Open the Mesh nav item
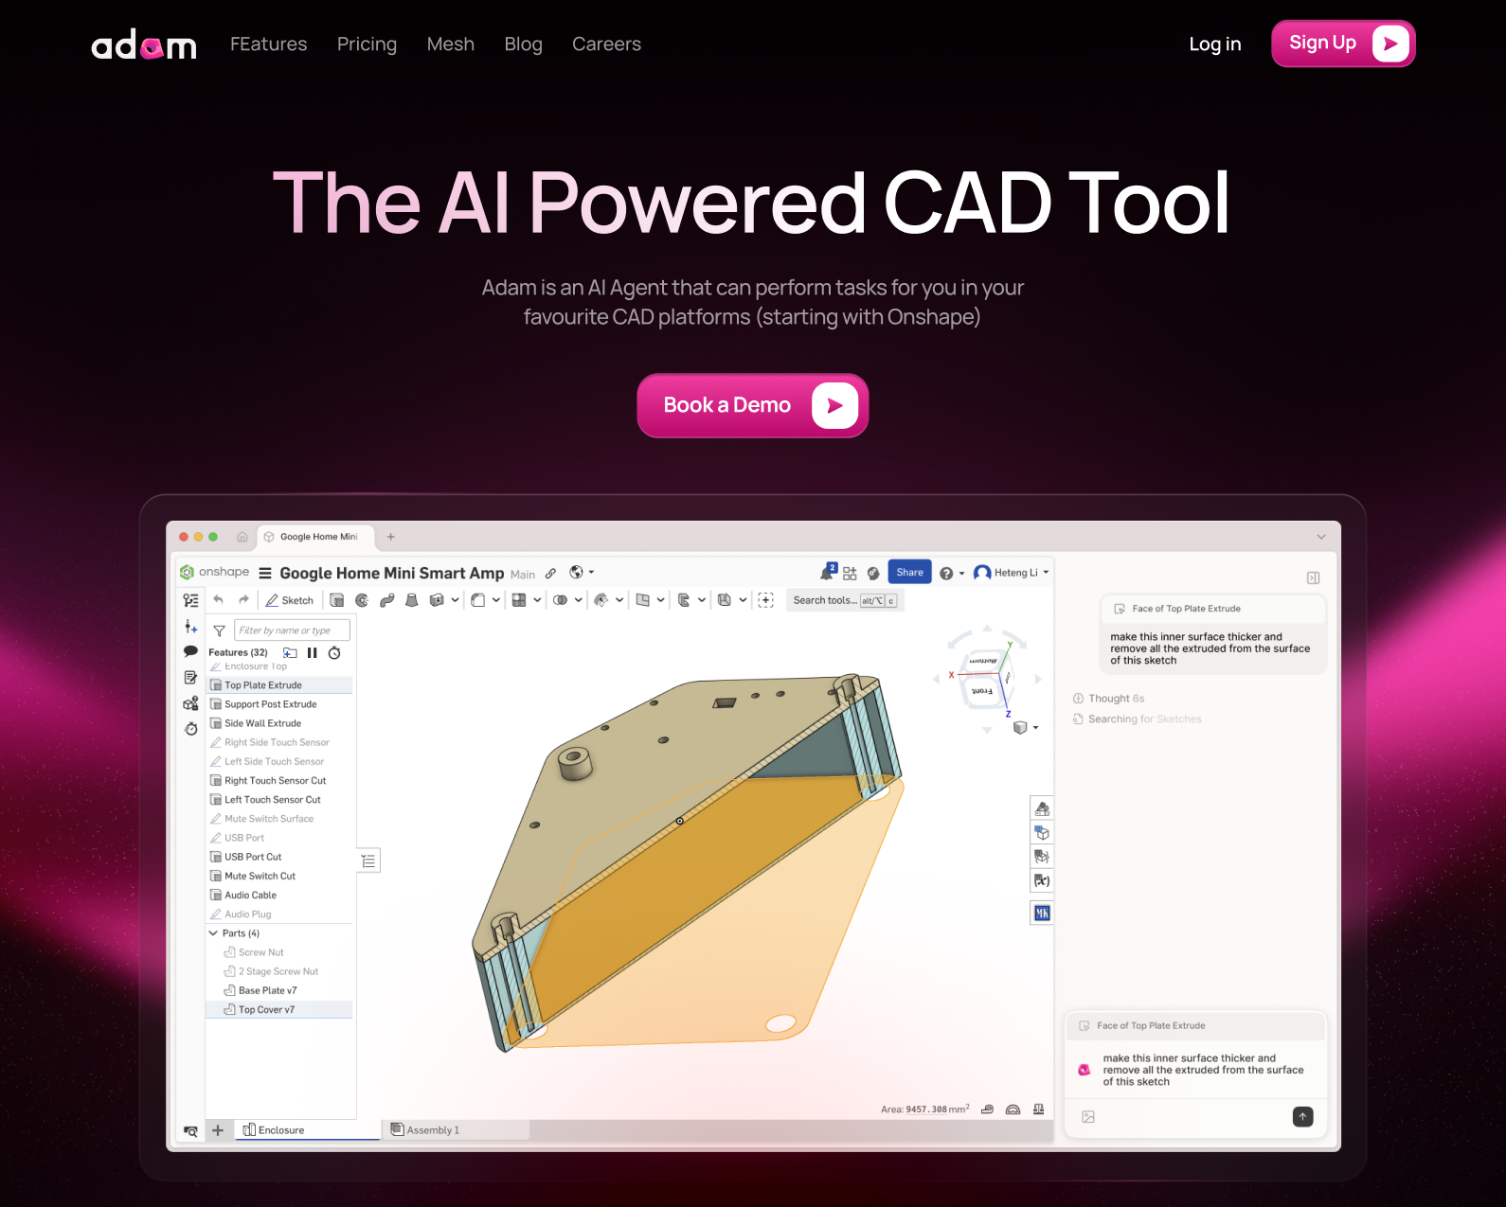This screenshot has height=1207, width=1506. (x=451, y=44)
